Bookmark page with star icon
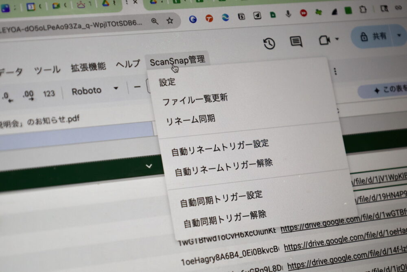 point(170,21)
